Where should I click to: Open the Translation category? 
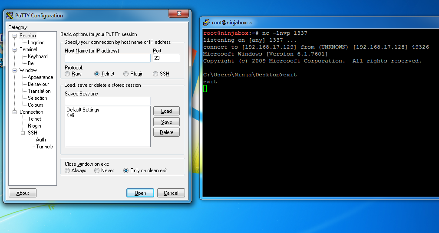(x=39, y=91)
